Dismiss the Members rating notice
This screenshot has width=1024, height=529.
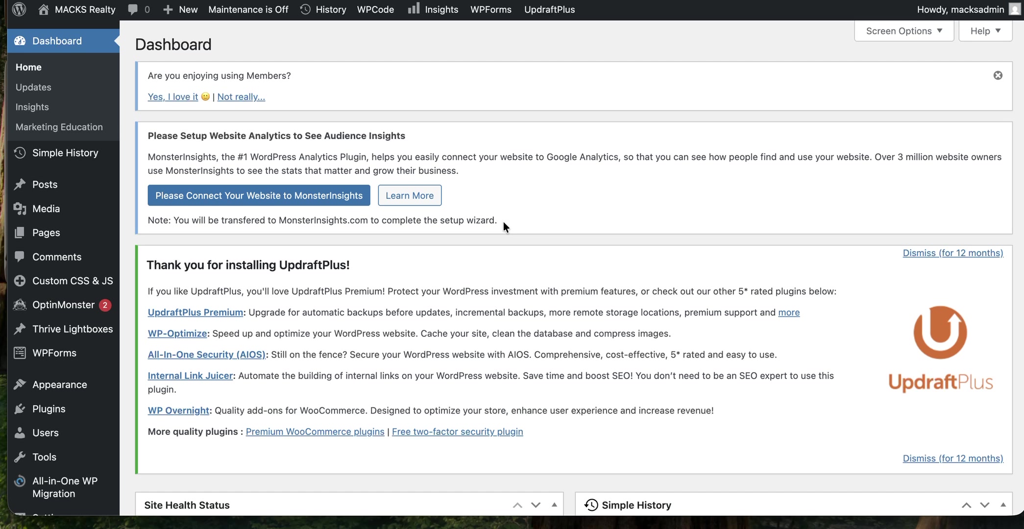pos(998,75)
